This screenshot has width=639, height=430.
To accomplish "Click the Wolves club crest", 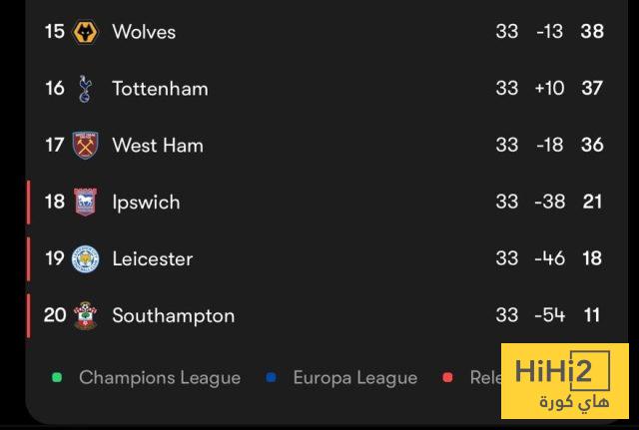I will 86,32.
